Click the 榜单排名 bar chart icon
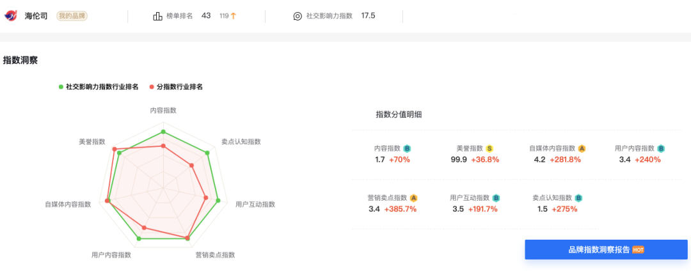691x271 pixels. tap(157, 16)
